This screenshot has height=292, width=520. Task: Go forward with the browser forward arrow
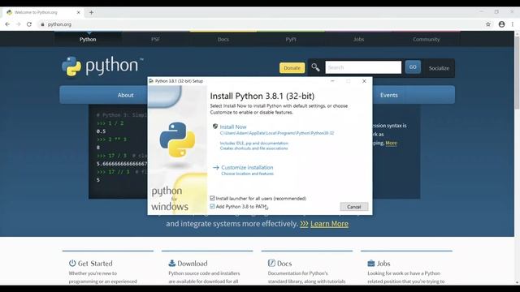18,24
